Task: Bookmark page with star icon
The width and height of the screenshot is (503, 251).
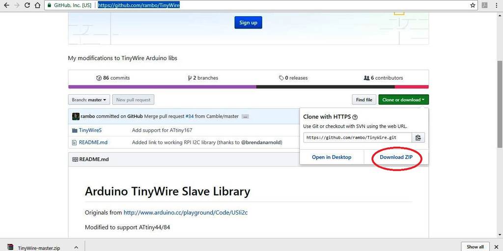Action: (x=473, y=5)
